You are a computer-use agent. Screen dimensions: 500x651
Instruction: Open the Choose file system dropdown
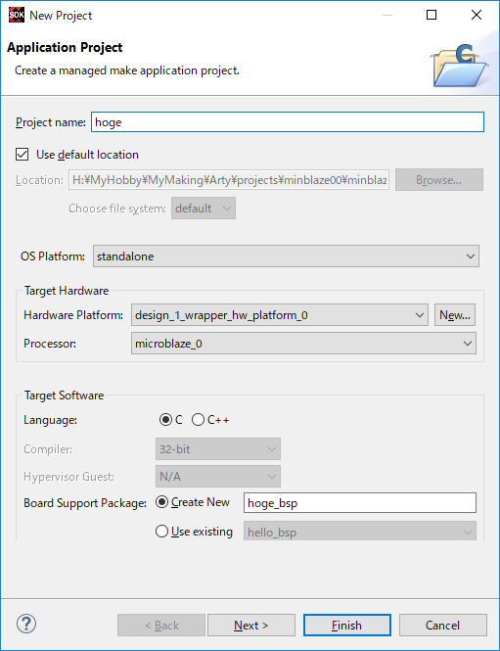click(x=204, y=208)
